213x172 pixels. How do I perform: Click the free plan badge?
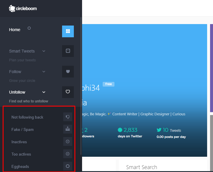point(109,84)
